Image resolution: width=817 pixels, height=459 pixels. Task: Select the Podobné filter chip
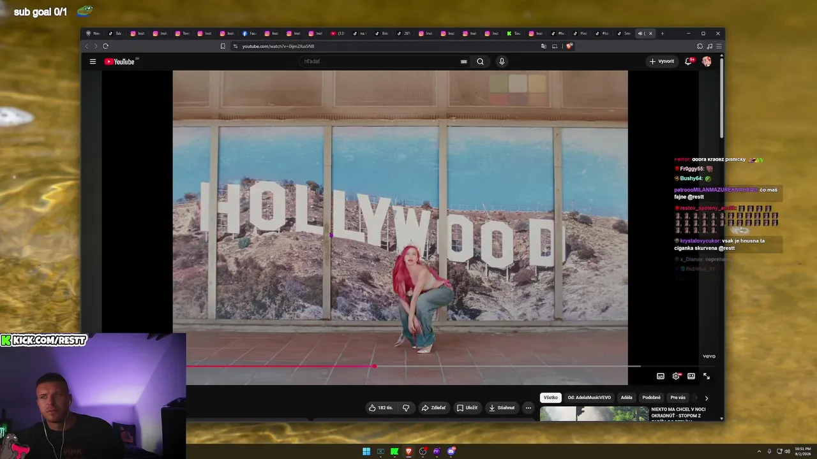click(652, 398)
